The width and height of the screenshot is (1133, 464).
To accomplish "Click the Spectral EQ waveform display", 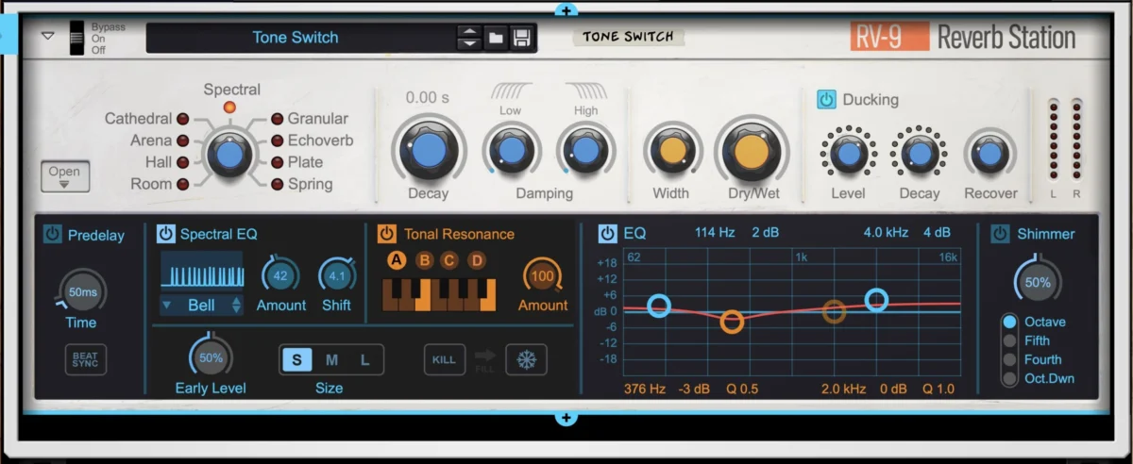I will pos(202,270).
